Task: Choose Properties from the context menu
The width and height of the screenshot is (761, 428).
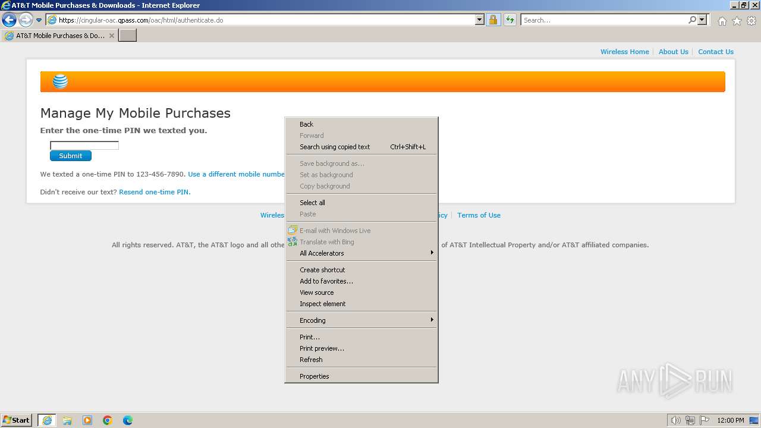Action: point(361,376)
